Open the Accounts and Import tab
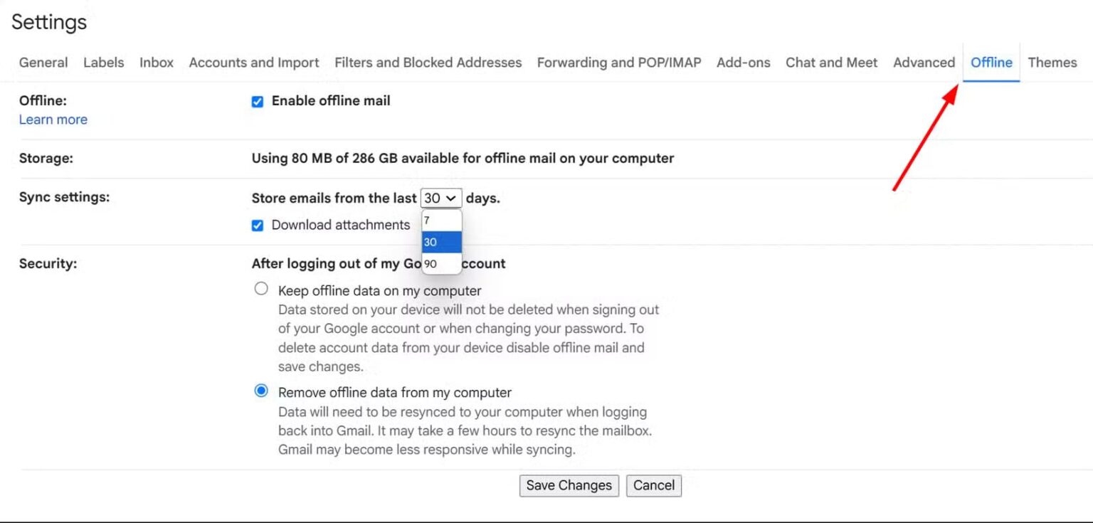This screenshot has width=1093, height=523. pyautogui.click(x=253, y=63)
